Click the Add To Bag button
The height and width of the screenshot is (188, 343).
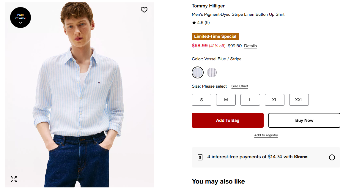(x=228, y=120)
